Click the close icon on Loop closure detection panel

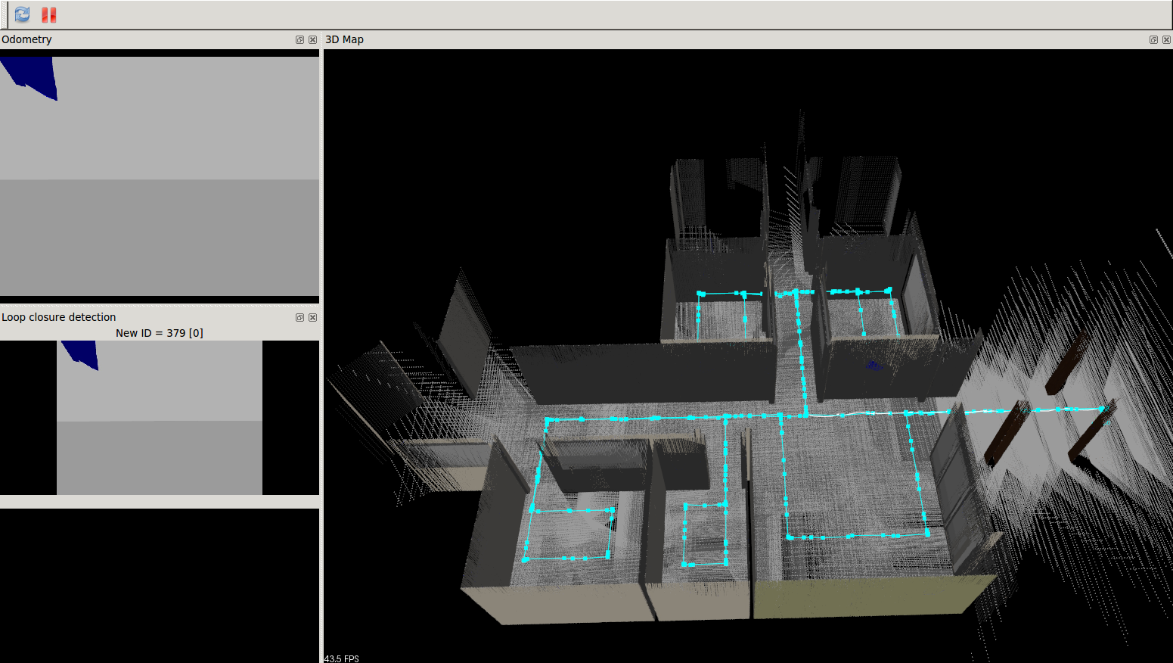(x=312, y=317)
